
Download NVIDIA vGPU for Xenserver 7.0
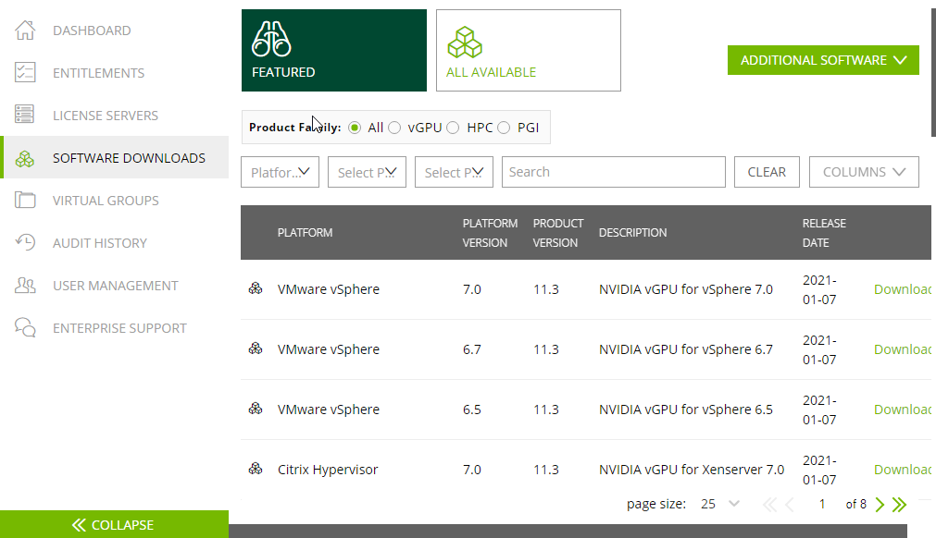click(902, 470)
